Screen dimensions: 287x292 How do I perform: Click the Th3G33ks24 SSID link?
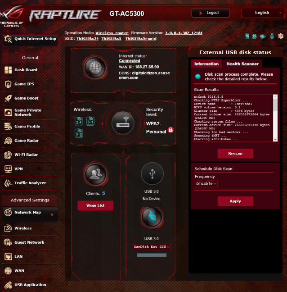88,39
